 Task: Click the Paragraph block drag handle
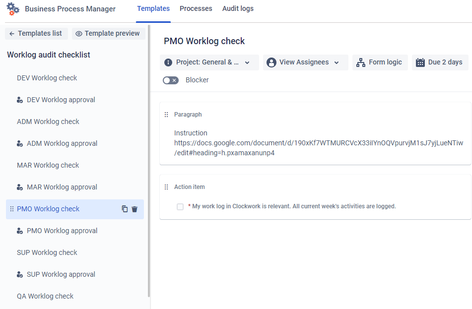point(166,115)
